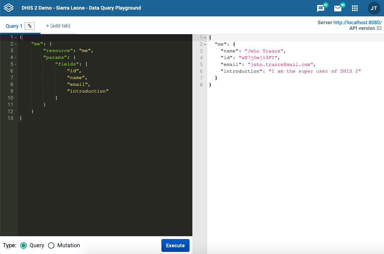Screen dimensions: 384x254
Task: Add a new query tab
Action: coord(58,26)
